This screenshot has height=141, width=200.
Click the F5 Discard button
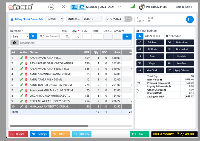point(18,134)
